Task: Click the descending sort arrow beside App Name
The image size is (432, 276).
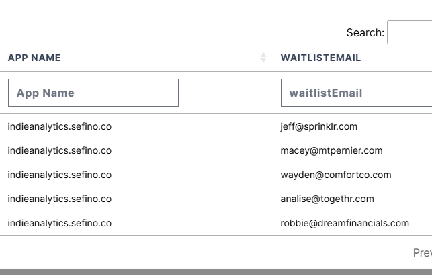Action: click(x=263, y=61)
